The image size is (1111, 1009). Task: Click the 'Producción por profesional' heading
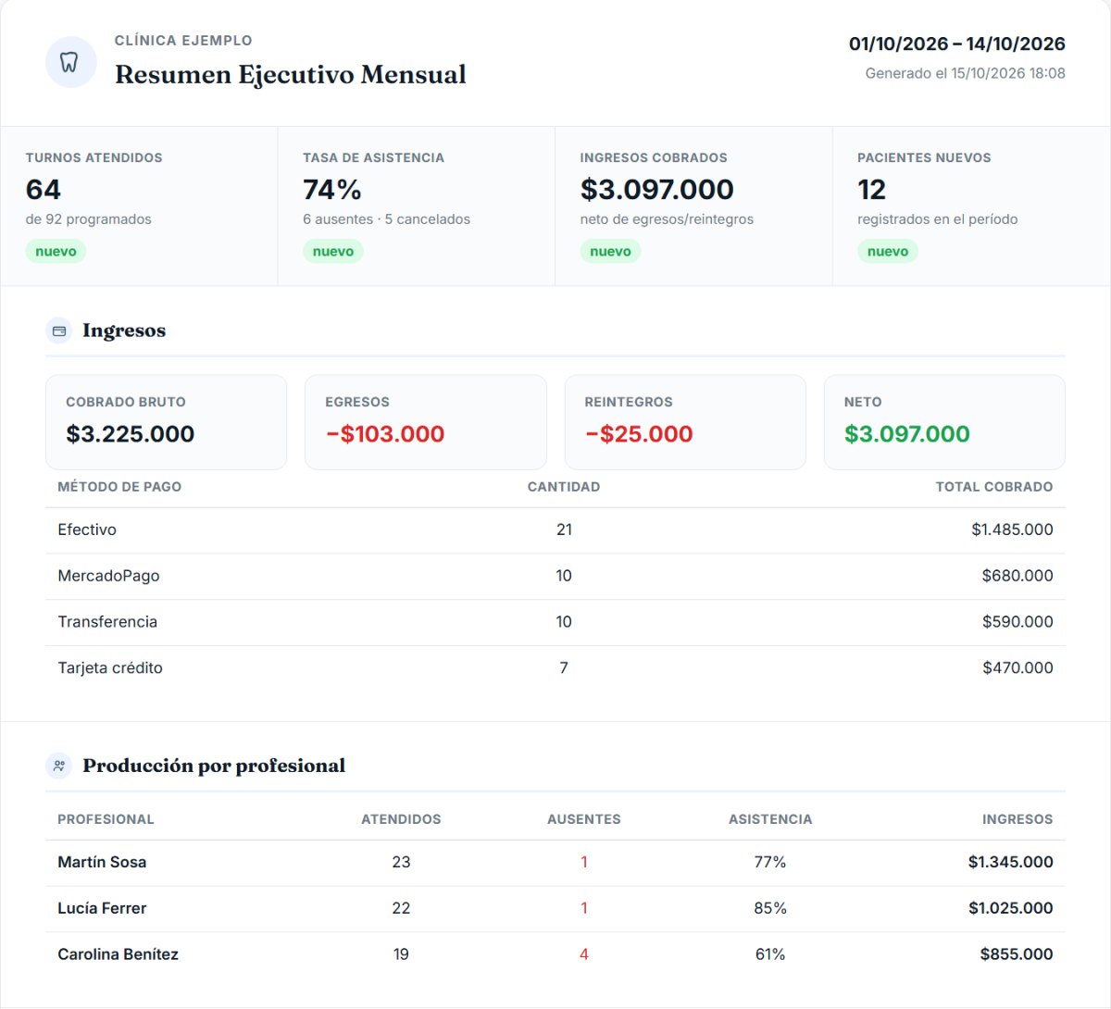coord(214,766)
